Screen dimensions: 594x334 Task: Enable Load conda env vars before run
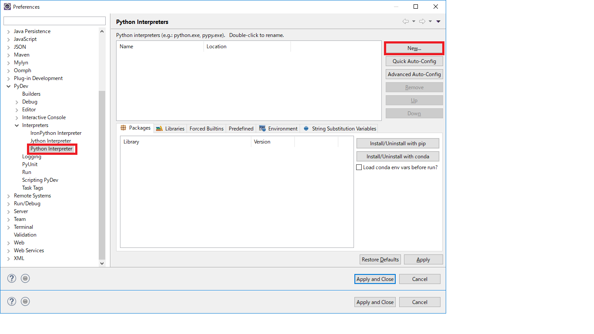point(359,167)
